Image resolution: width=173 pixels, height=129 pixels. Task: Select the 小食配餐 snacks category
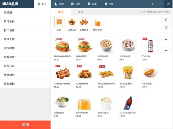(x=84, y=22)
